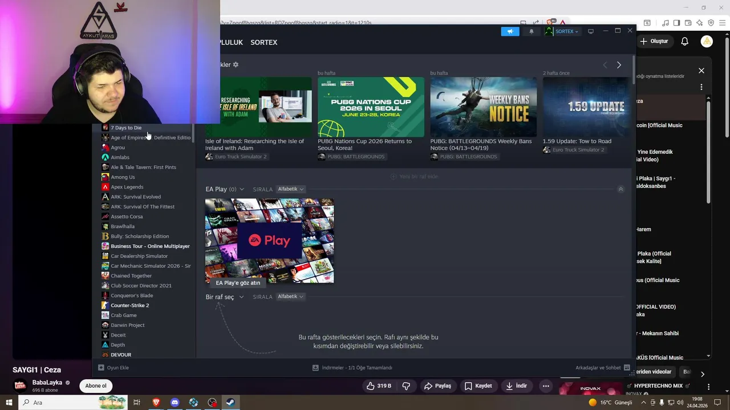The width and height of the screenshot is (730, 410).
Task: Open İndirmeler downloads status
Action: point(352,368)
